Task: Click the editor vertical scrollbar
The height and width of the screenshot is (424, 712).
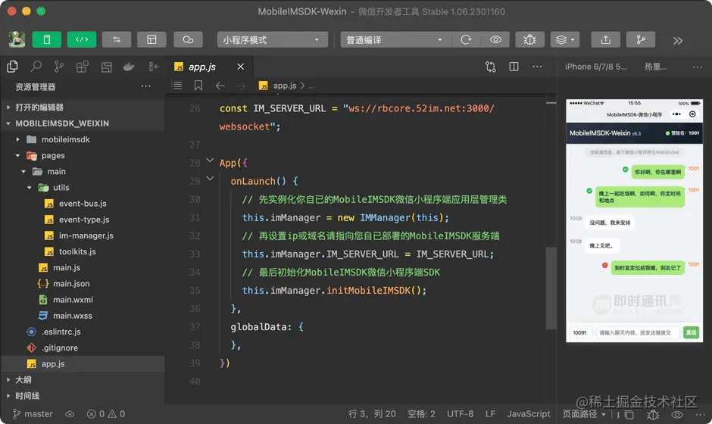Action: click(551, 288)
